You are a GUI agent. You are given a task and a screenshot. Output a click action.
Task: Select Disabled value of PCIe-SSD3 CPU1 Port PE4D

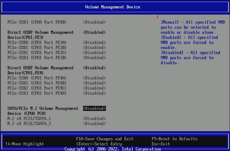tap(94, 93)
